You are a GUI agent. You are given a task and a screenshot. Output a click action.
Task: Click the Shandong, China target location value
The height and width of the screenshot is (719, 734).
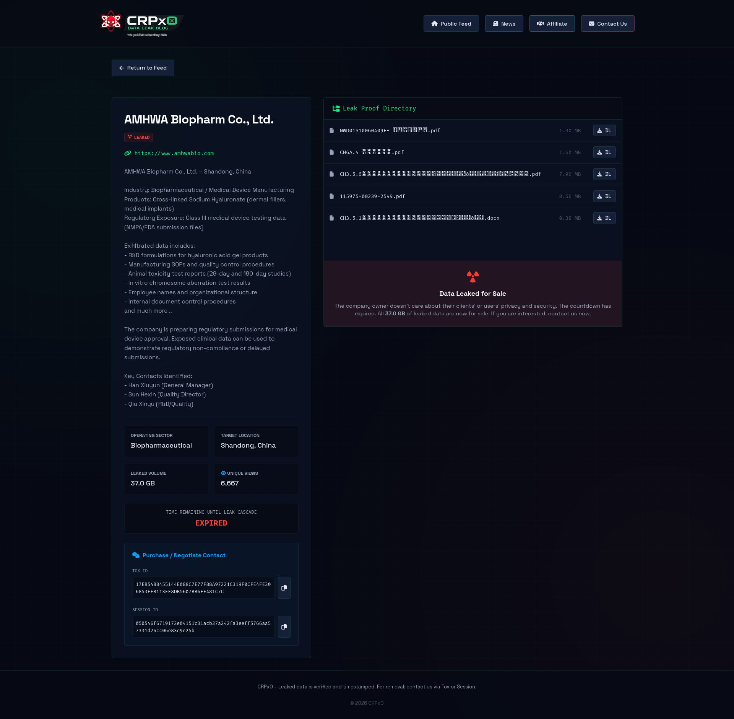pos(248,446)
